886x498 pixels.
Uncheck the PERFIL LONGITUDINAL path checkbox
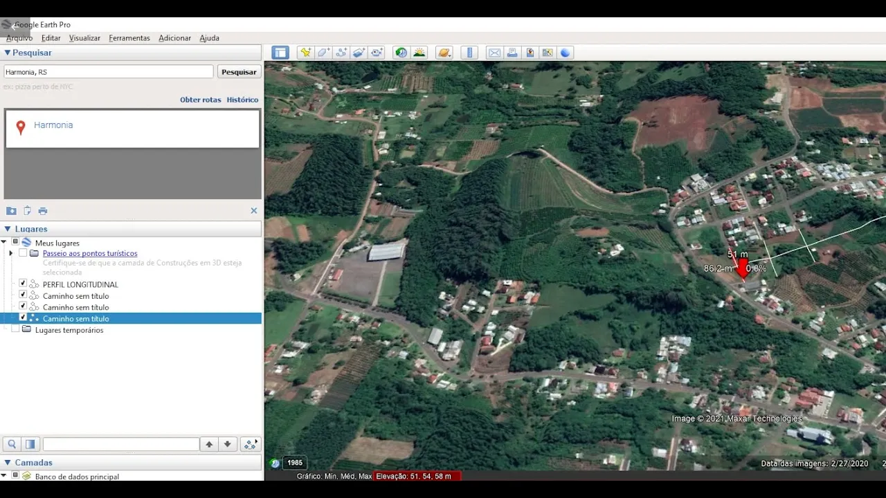point(23,284)
